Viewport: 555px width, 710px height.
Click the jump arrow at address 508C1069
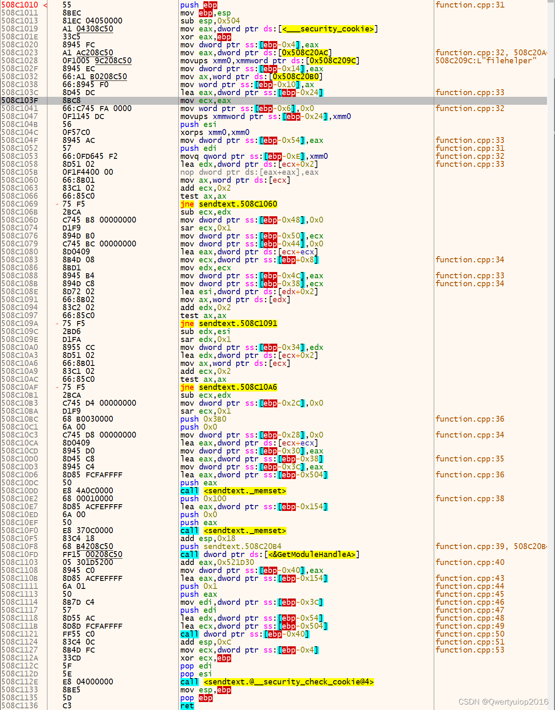[57, 204]
